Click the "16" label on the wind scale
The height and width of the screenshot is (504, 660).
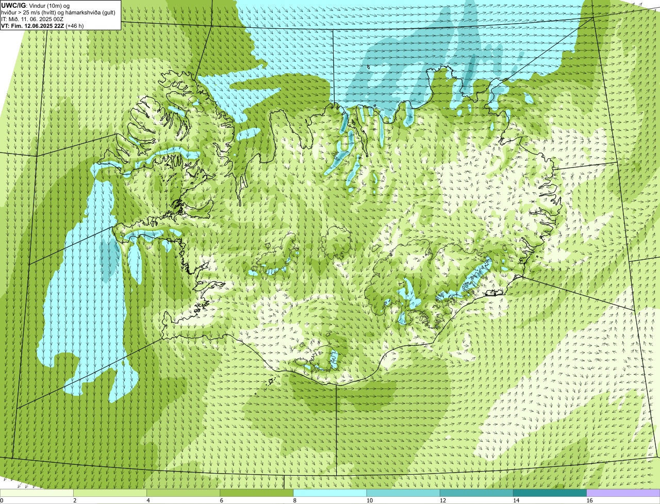[590, 500]
